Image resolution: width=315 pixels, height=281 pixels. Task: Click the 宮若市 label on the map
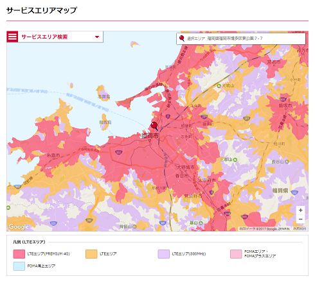[x=274, y=62]
